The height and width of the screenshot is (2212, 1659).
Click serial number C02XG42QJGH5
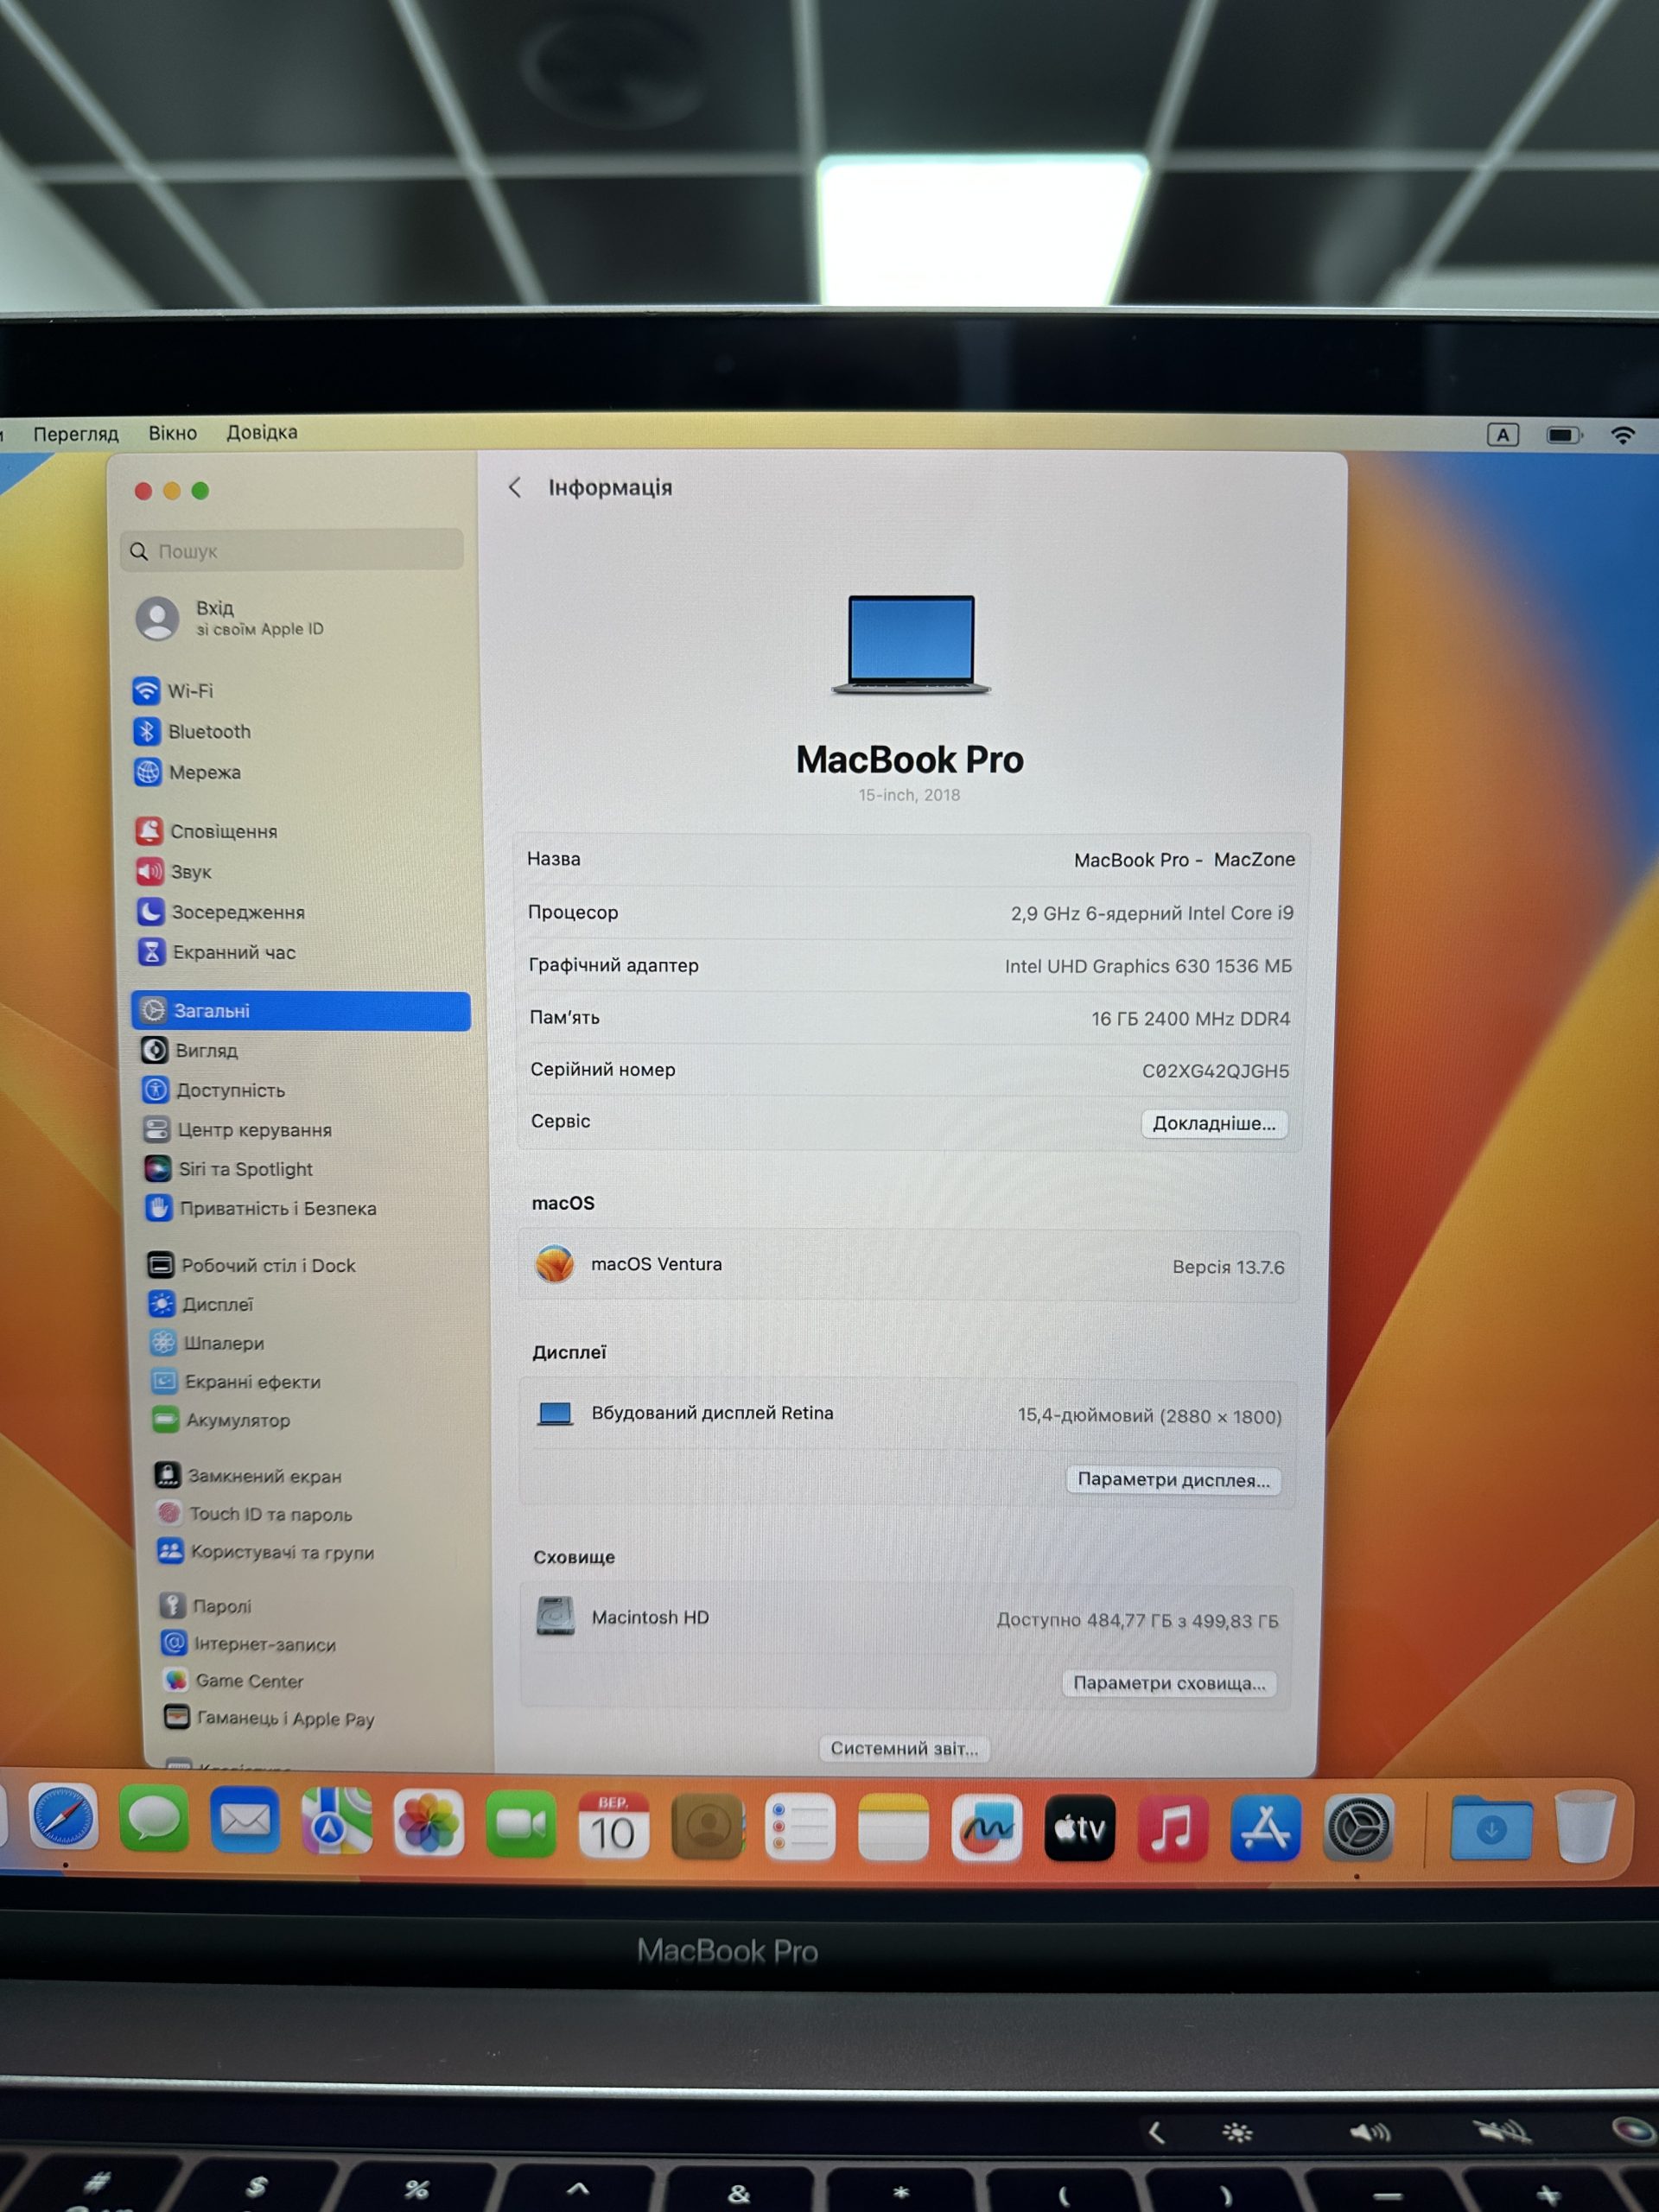coord(1215,1071)
